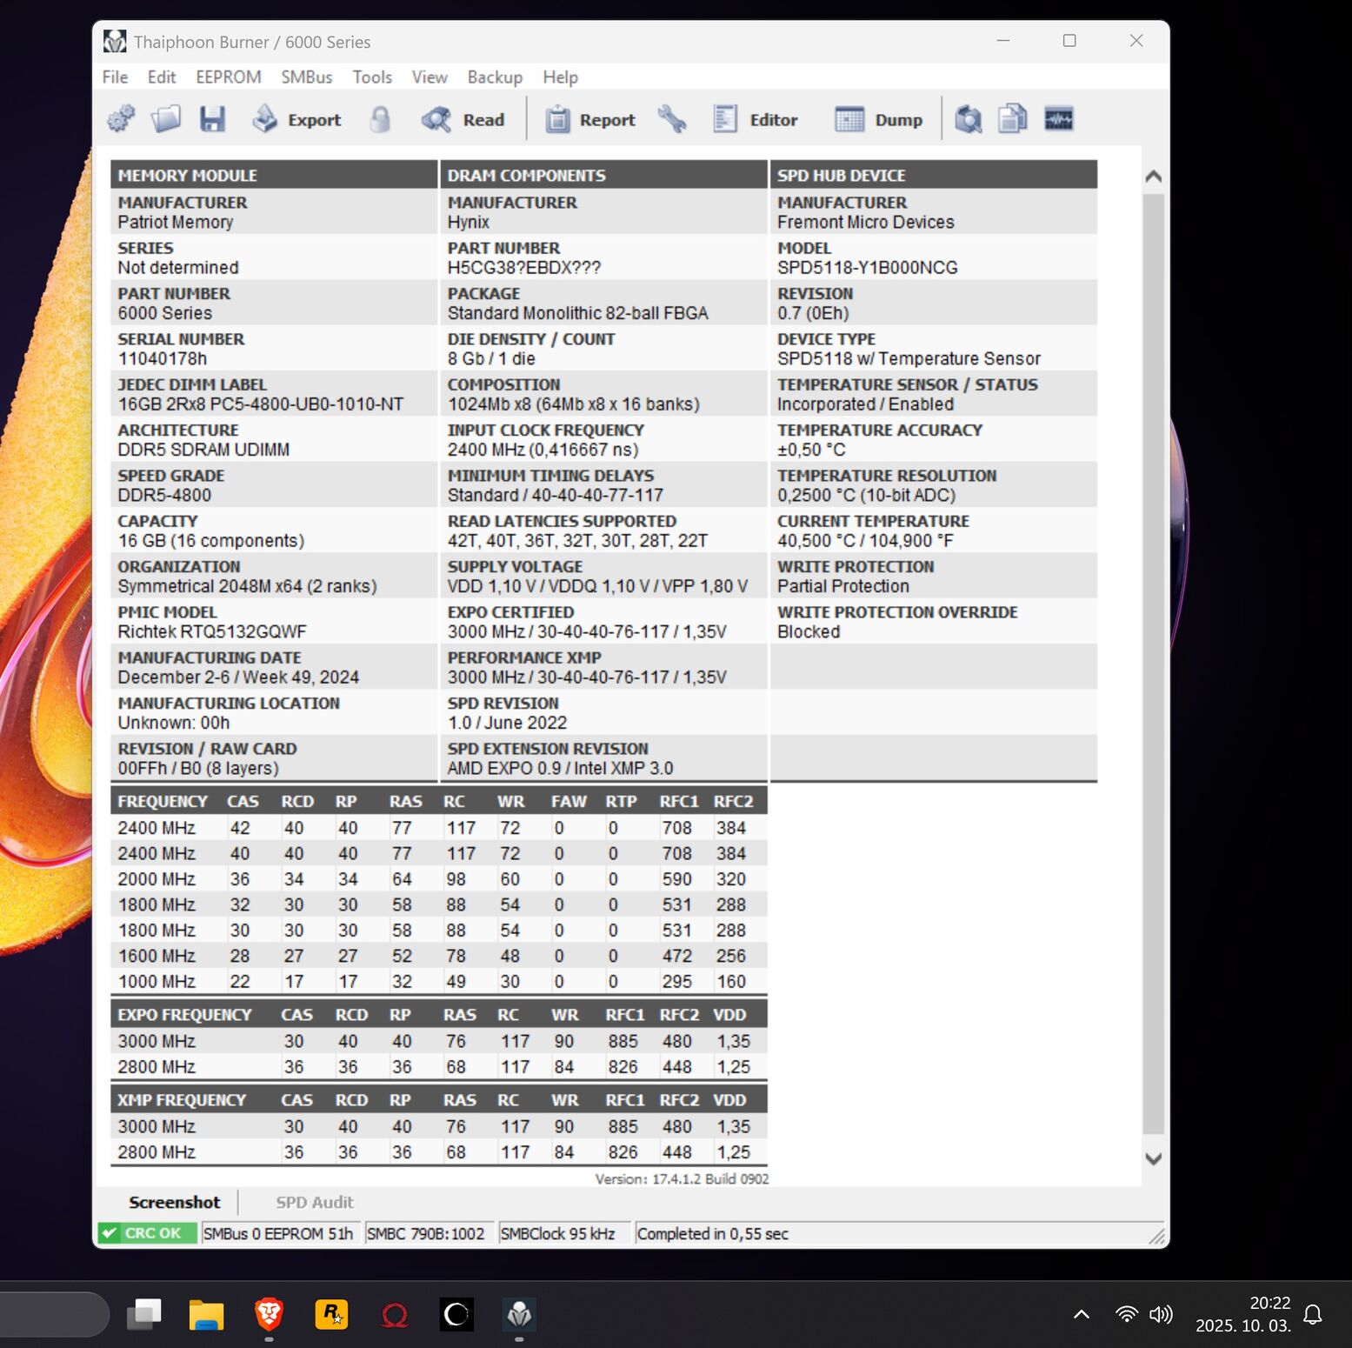Click the scroll up arrow
This screenshot has width=1352, height=1348.
click(1154, 177)
